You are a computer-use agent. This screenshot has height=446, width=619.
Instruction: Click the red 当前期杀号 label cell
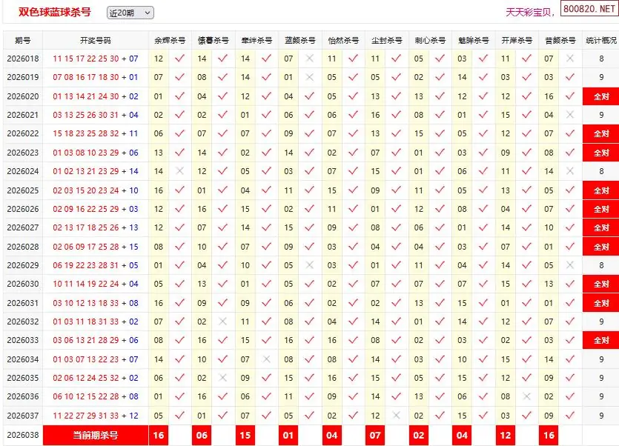click(x=95, y=436)
